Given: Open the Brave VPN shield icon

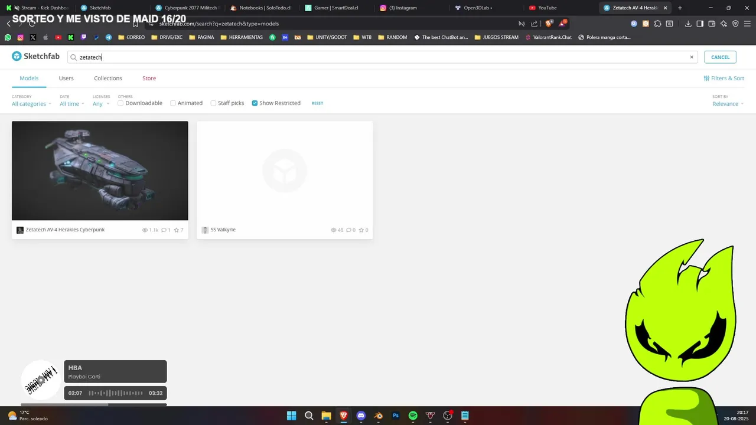Looking at the screenshot, I should point(735,24).
